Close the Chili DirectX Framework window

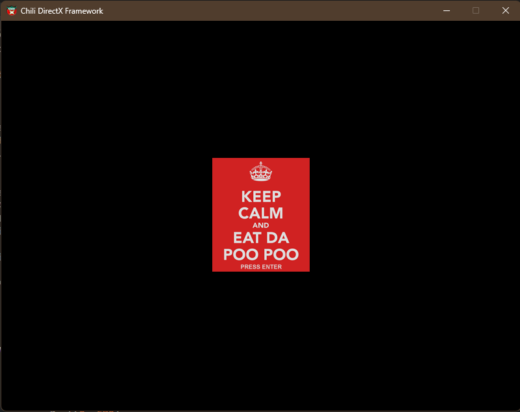coord(504,10)
